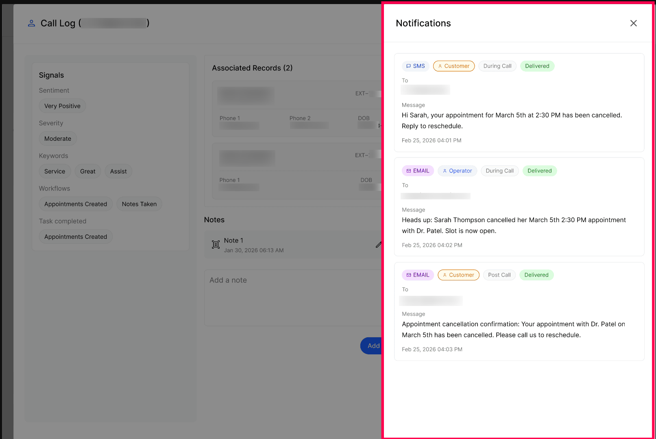Click the Phone 2 label in first record
The width and height of the screenshot is (656, 439).
click(x=300, y=118)
